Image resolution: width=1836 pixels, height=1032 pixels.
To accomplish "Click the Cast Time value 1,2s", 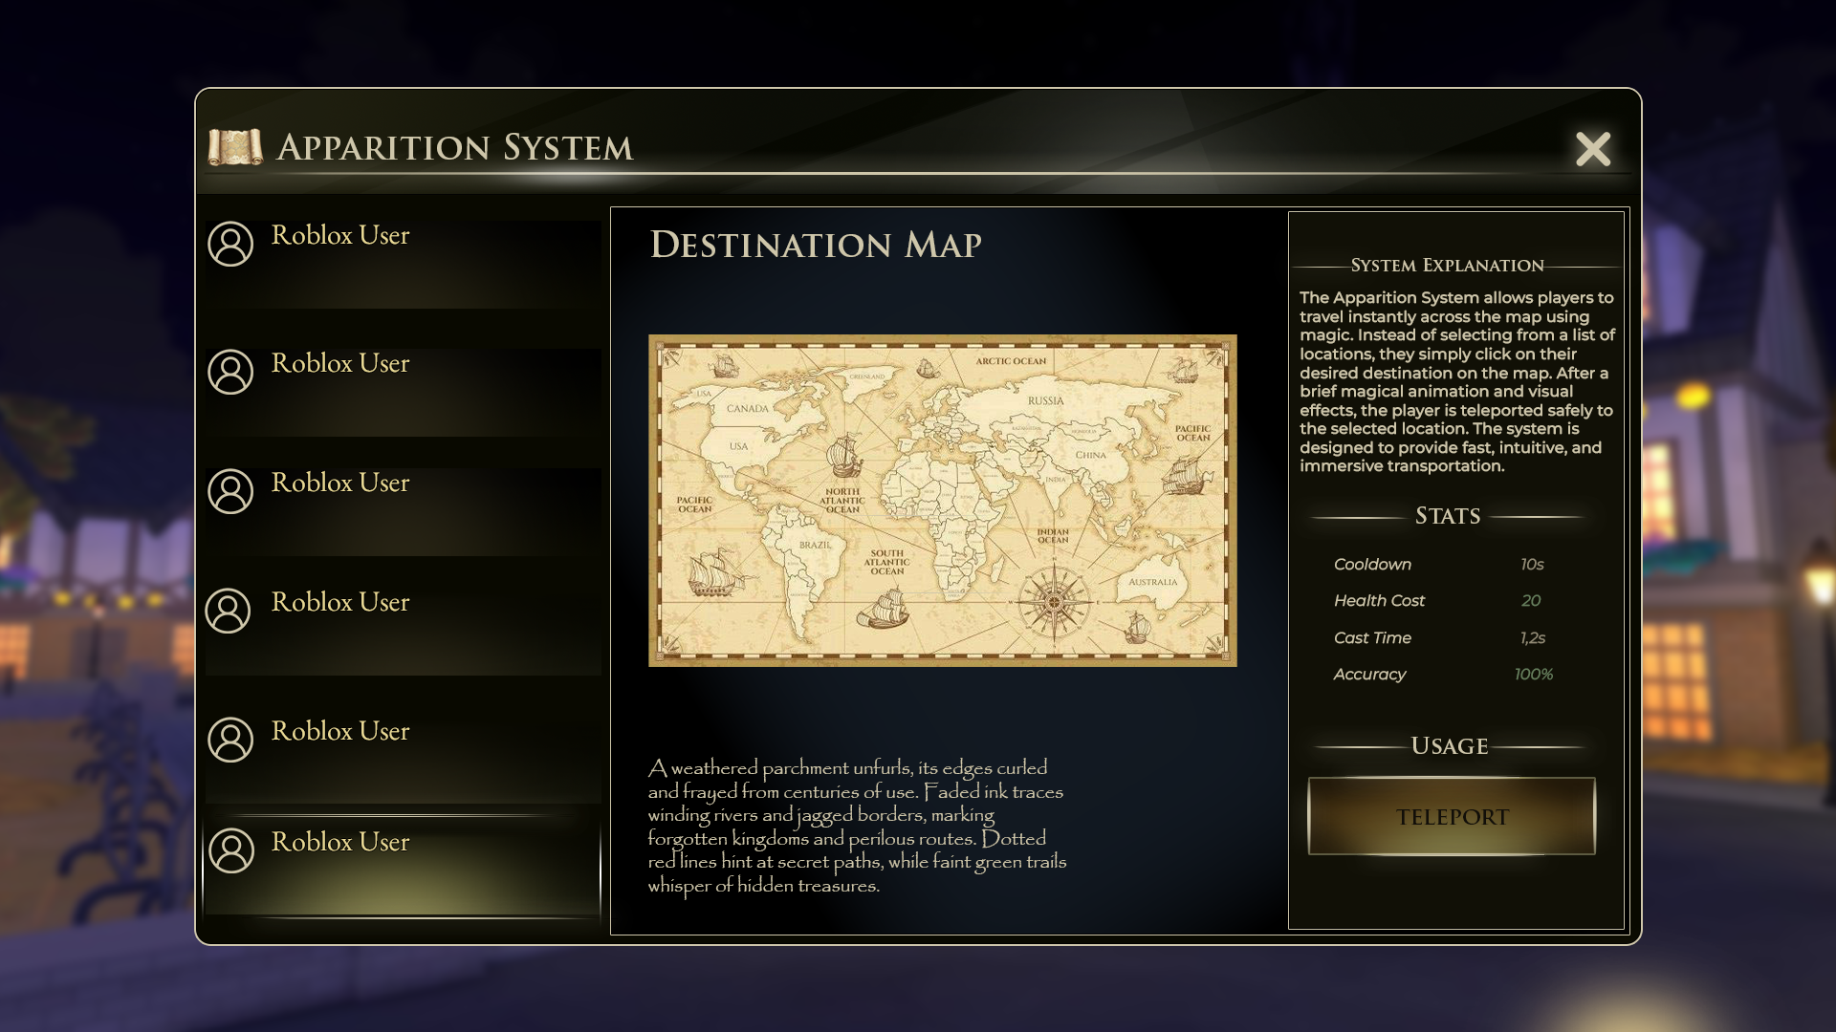I will [1533, 638].
